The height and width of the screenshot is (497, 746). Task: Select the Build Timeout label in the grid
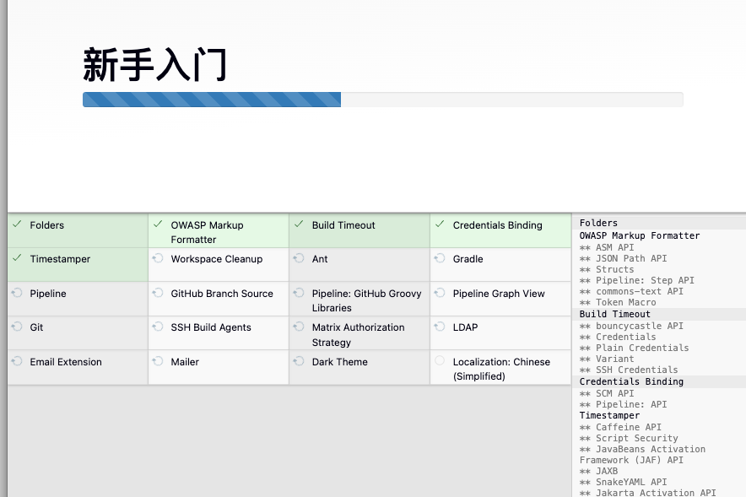(343, 225)
